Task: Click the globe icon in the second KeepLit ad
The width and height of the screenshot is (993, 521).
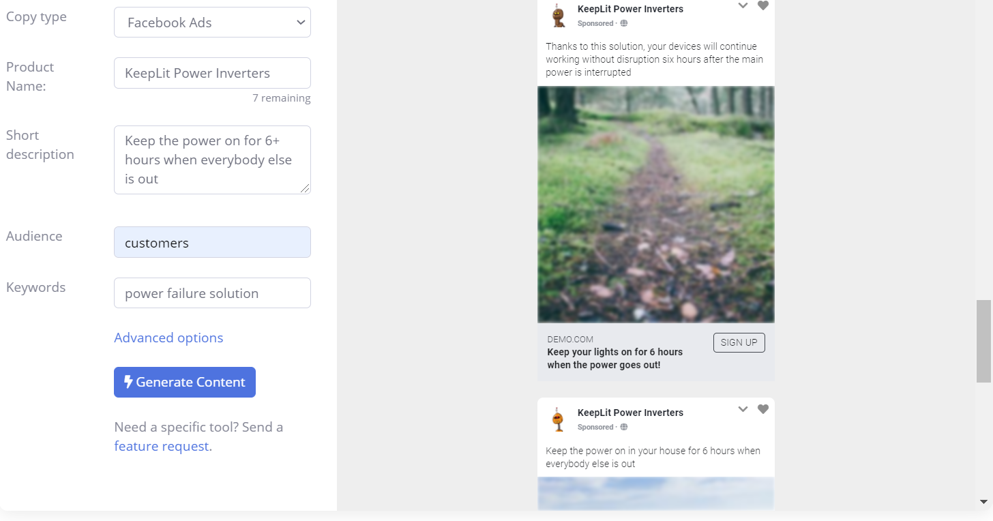Action: [624, 427]
